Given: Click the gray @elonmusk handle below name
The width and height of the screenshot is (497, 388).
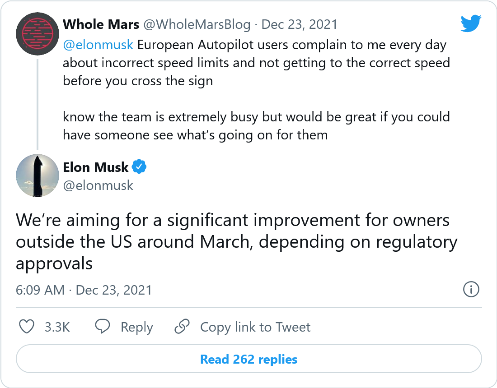Looking at the screenshot, I should click(98, 185).
